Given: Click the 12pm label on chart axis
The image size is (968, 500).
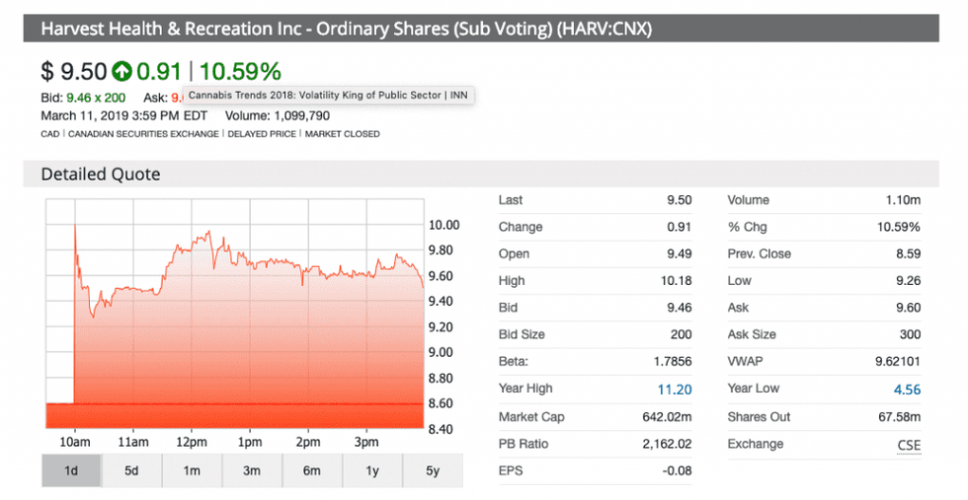Looking at the screenshot, I should tap(191, 441).
